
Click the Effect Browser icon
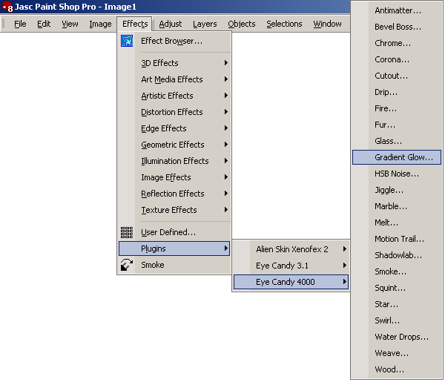[127, 42]
